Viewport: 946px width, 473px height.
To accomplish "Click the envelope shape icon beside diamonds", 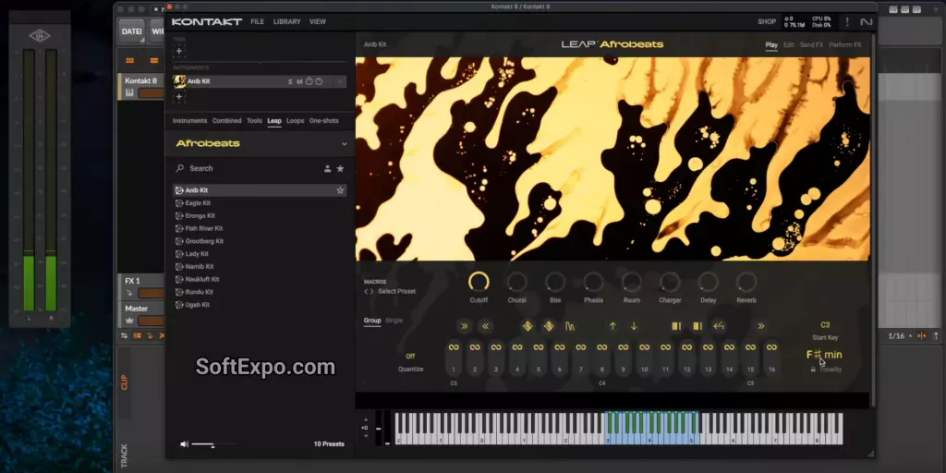I will (570, 326).
